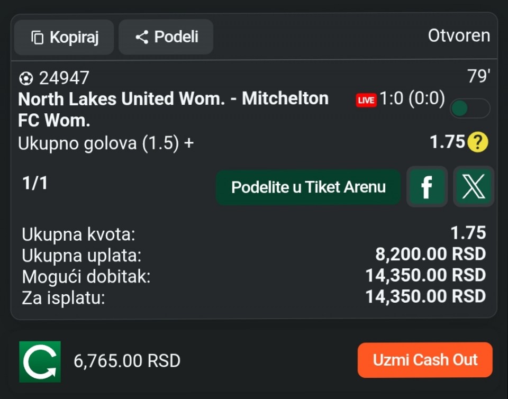Click the match ID 24947
This screenshot has width=508, height=399.
pyautogui.click(x=64, y=78)
